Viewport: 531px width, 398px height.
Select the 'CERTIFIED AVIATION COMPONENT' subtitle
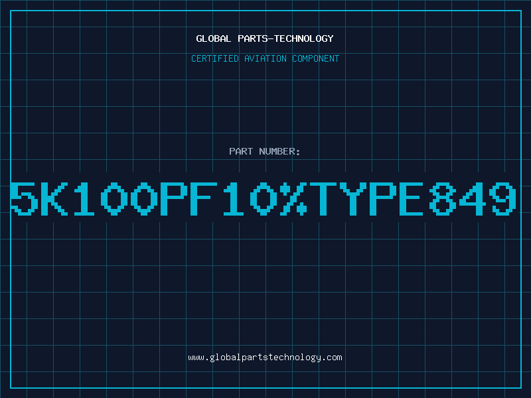[265, 58]
